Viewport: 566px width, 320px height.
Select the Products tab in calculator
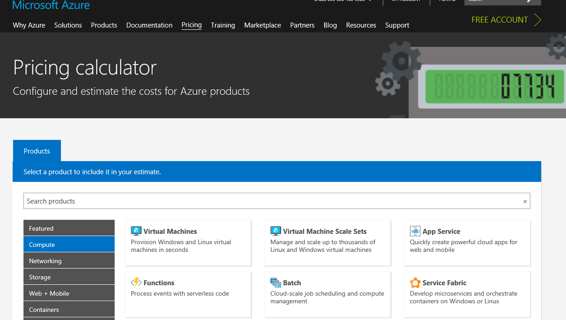(x=37, y=151)
